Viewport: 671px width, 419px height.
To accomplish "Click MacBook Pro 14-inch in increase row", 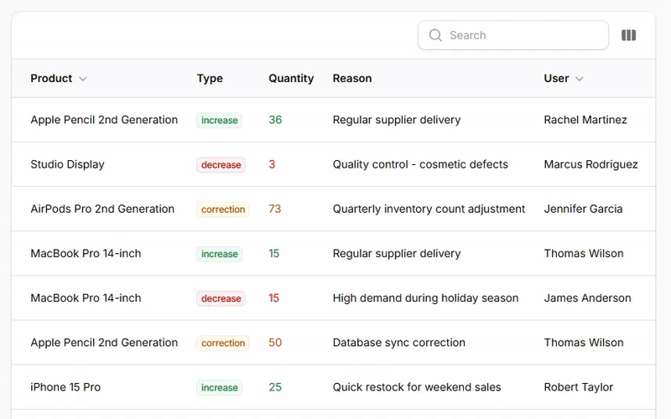I will coord(86,253).
